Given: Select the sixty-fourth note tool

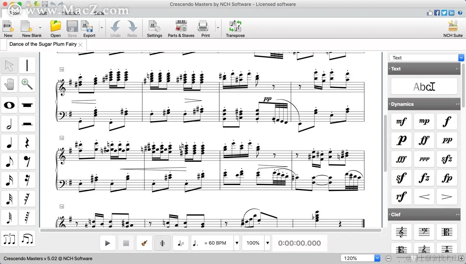Looking at the screenshot, I should (9, 218).
